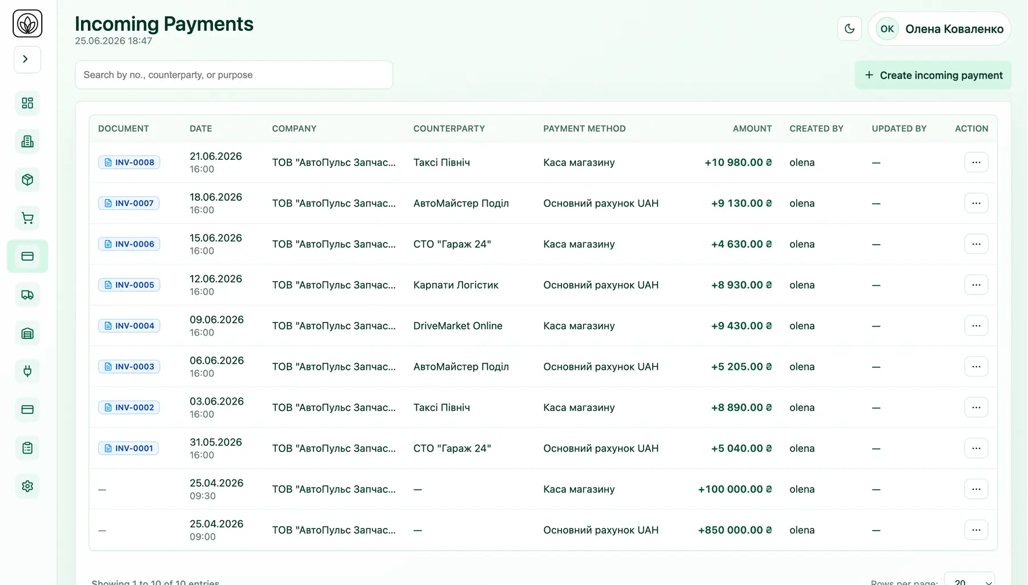Viewport: 1028px width, 585px height.
Task: Click the date 18.06.2026 cell
Action: [x=216, y=197]
